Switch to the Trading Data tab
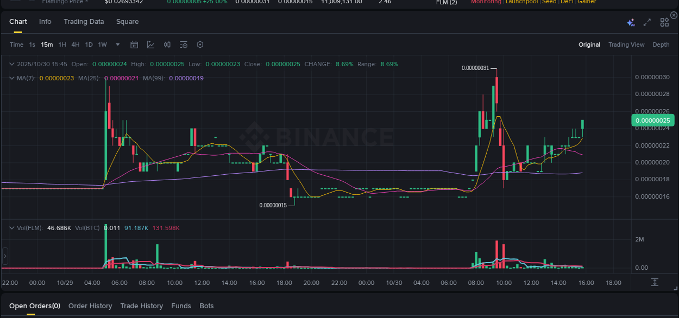The height and width of the screenshot is (318, 679). click(x=84, y=22)
